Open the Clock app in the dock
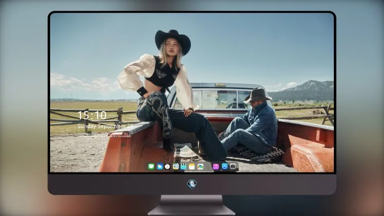Viewport: 384px width, 216px height. (x=167, y=167)
